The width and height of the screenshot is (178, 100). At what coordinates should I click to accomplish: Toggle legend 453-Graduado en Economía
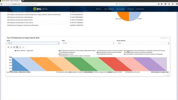click(105, 54)
